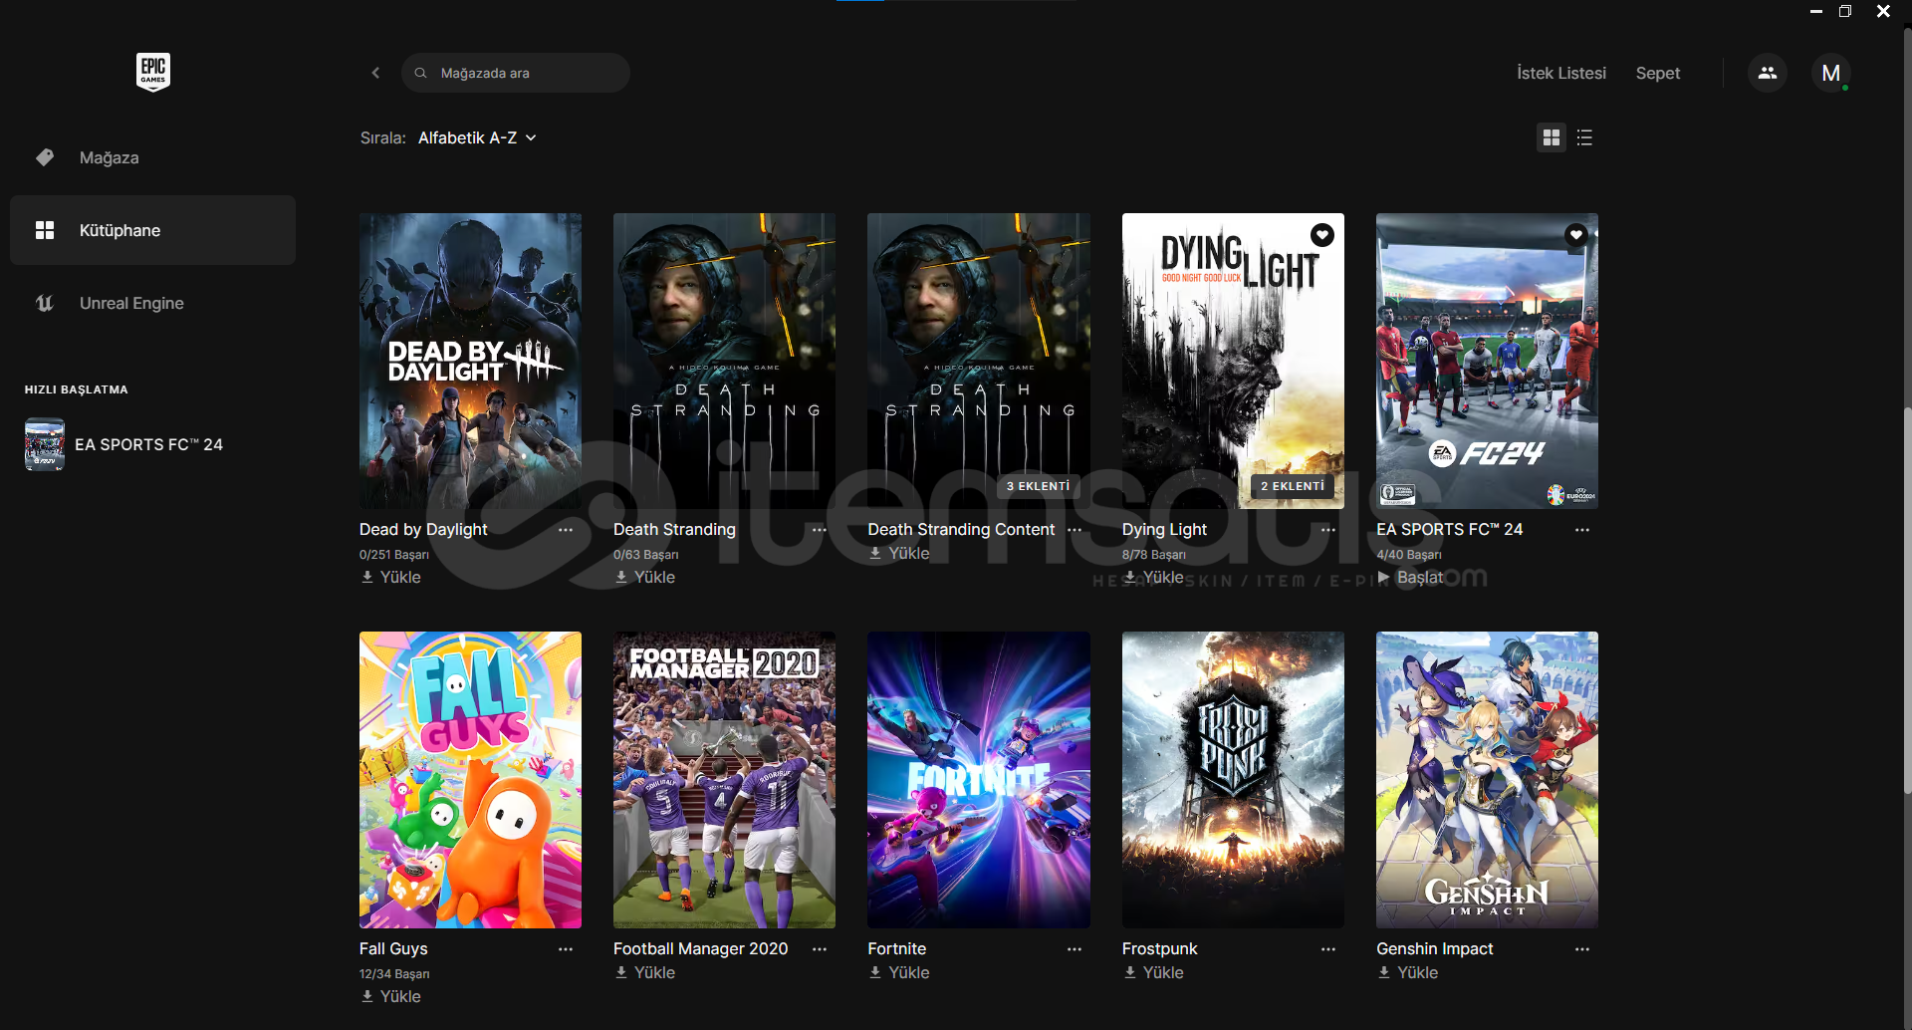Switch to list view
The height and width of the screenshot is (1030, 1912).
click(x=1584, y=137)
